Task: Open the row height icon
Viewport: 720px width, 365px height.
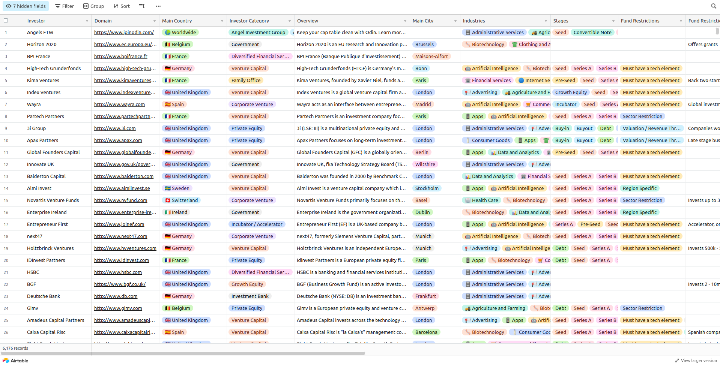Action: tap(141, 6)
